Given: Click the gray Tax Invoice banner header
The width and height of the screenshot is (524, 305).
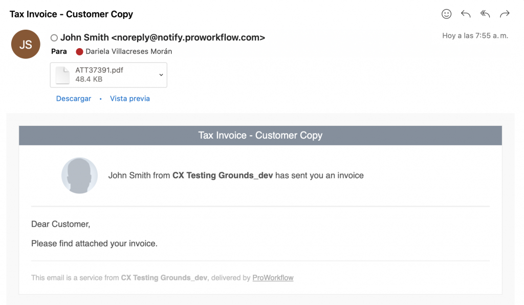Looking at the screenshot, I should click(x=260, y=135).
